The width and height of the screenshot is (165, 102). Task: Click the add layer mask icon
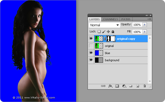coord(117,86)
